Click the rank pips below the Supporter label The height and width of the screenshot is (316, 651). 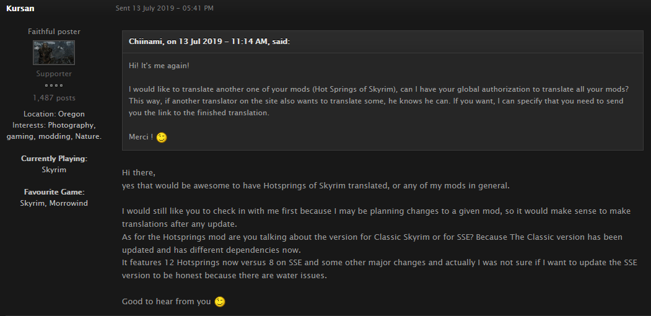point(54,86)
